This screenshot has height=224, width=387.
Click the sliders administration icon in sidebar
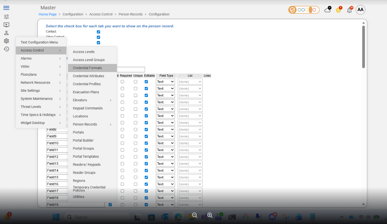(x=6, y=17)
